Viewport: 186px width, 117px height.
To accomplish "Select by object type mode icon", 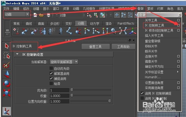I will [96, 15].
